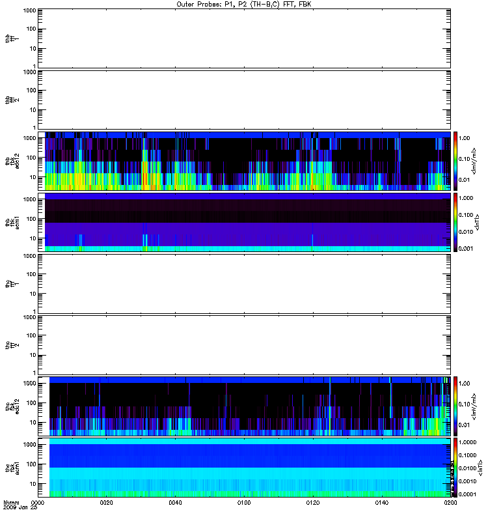
Task: Click the '100' y-axis tick of thb fbk scm1 panel
Action: pyautogui.click(x=31, y=219)
